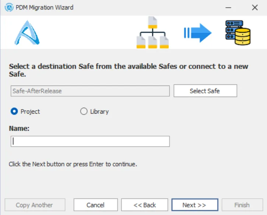Click the 'Select a destination Safe' heading

click(129, 70)
